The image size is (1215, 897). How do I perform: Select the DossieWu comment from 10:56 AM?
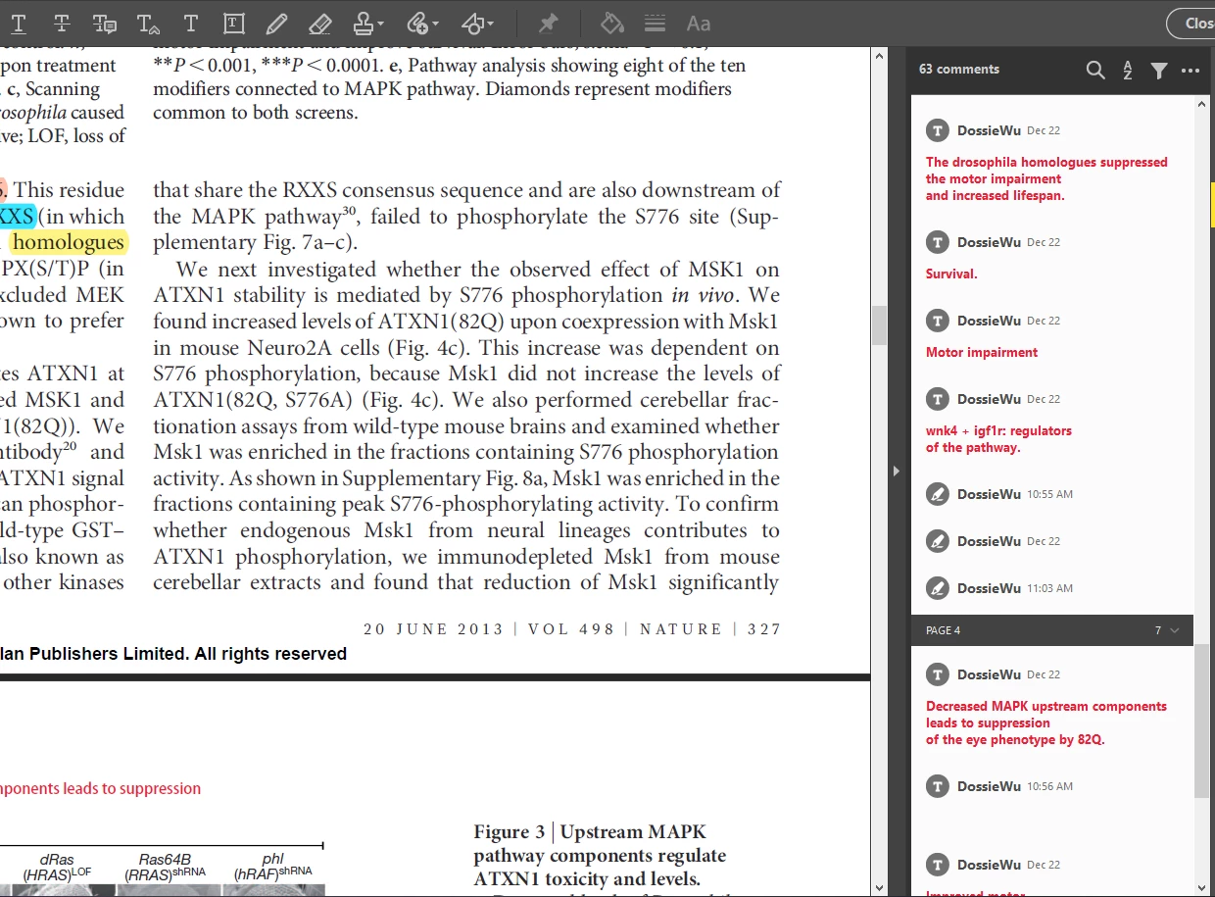pyautogui.click(x=1051, y=786)
